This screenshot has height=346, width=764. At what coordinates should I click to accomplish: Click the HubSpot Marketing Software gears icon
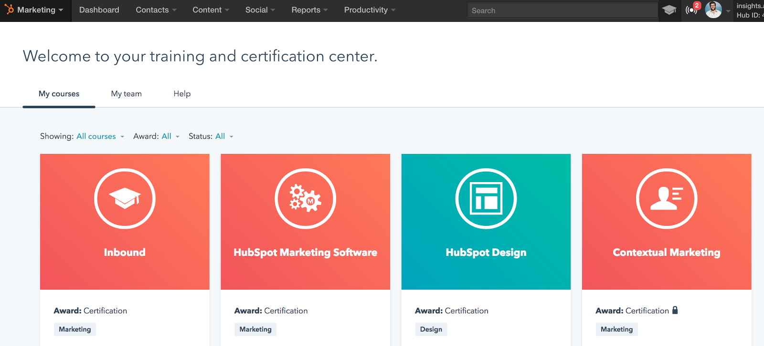306,199
